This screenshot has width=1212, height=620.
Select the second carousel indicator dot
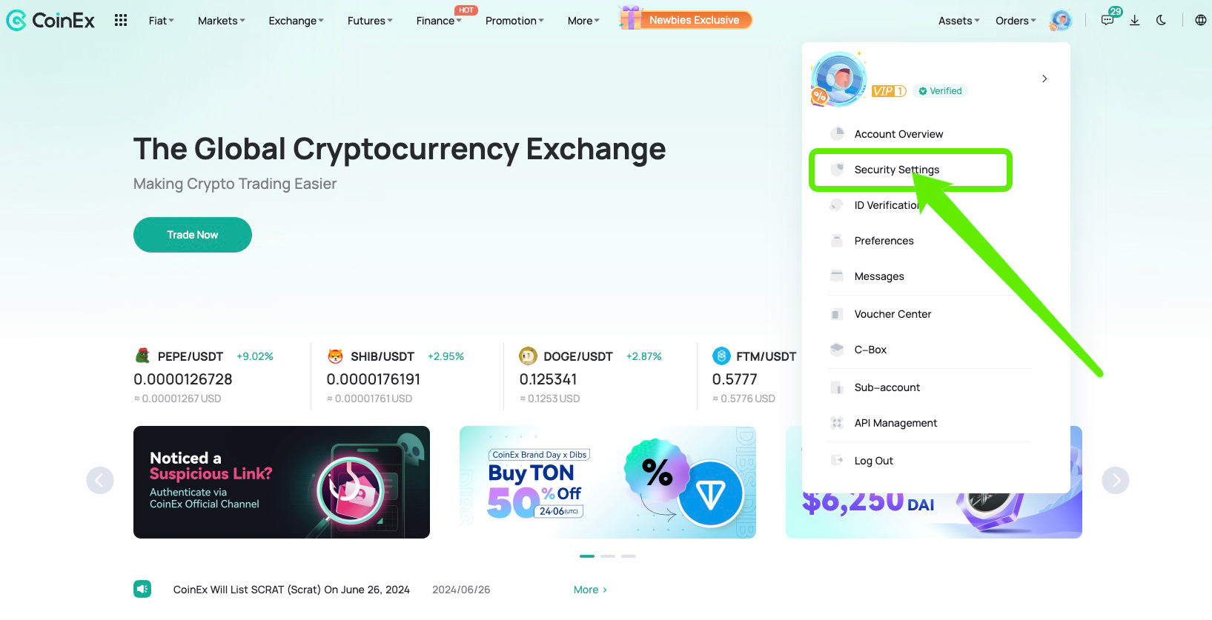pos(608,556)
